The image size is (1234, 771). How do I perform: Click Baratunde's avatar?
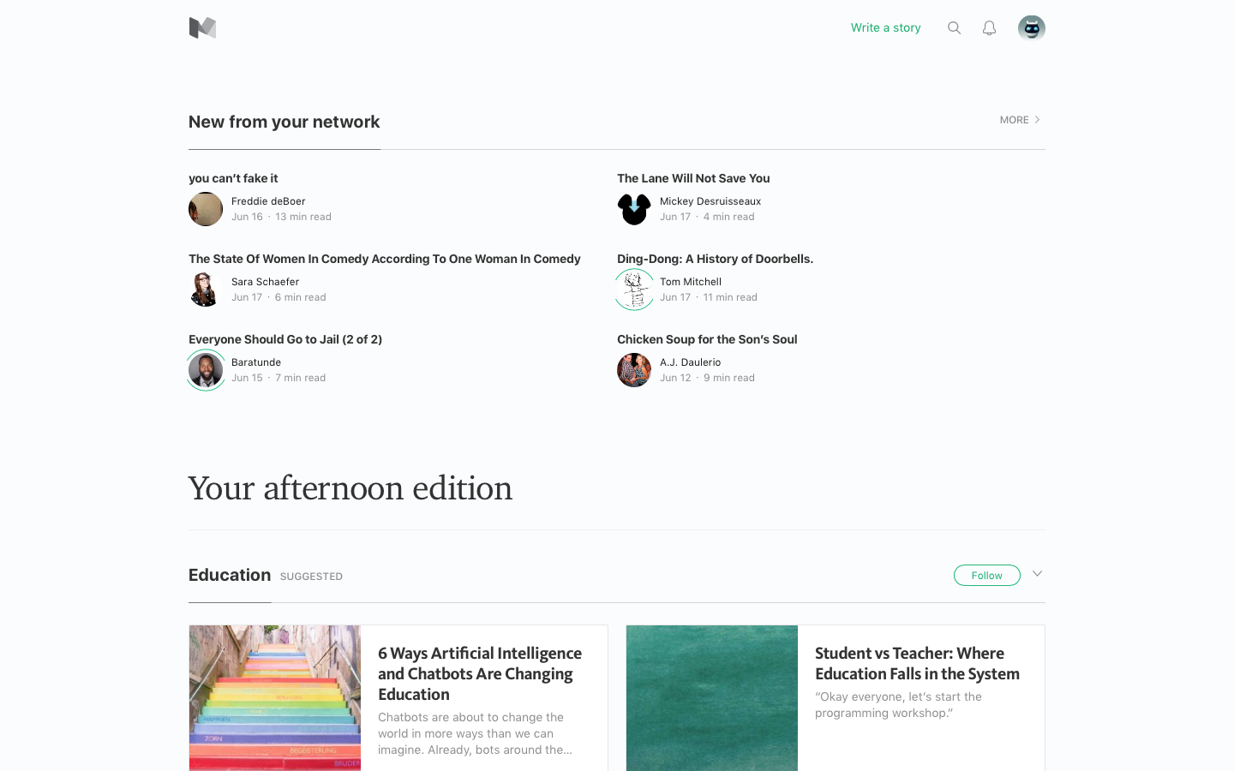click(206, 370)
